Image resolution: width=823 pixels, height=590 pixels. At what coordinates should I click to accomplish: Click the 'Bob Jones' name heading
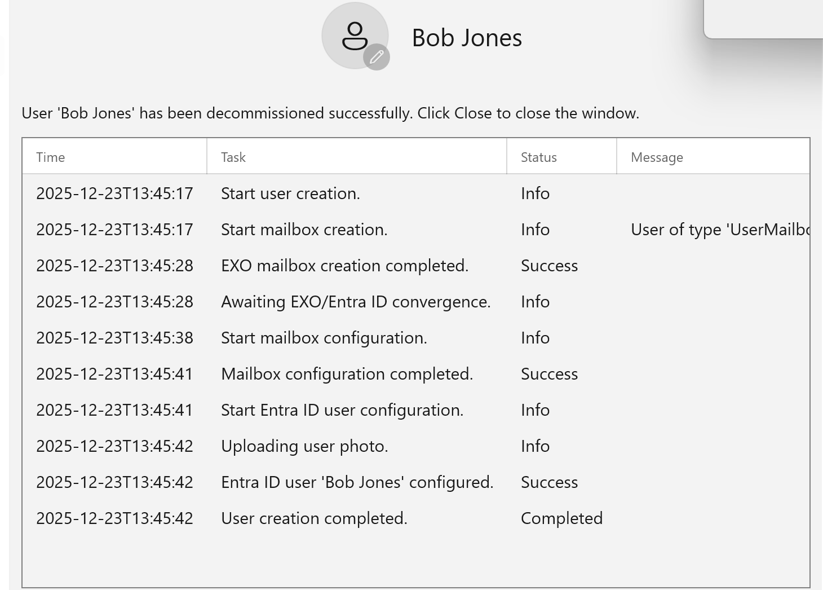tap(467, 38)
